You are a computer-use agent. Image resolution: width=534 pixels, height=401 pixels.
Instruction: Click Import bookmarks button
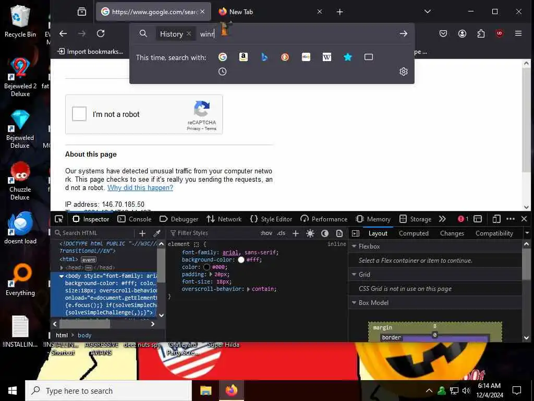(91, 52)
